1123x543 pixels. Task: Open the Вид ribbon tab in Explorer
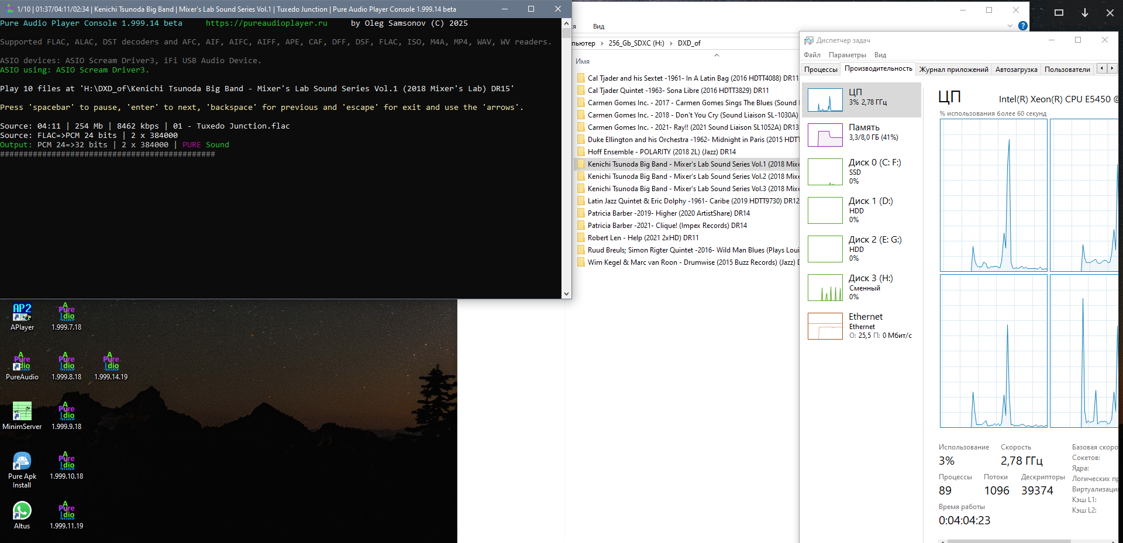click(x=598, y=26)
